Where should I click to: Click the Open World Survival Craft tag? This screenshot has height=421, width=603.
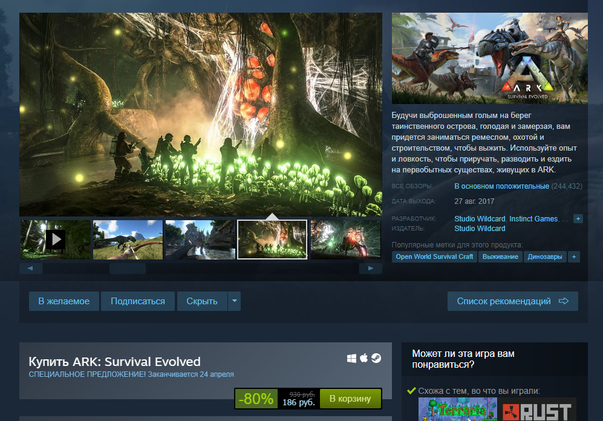[x=434, y=256]
